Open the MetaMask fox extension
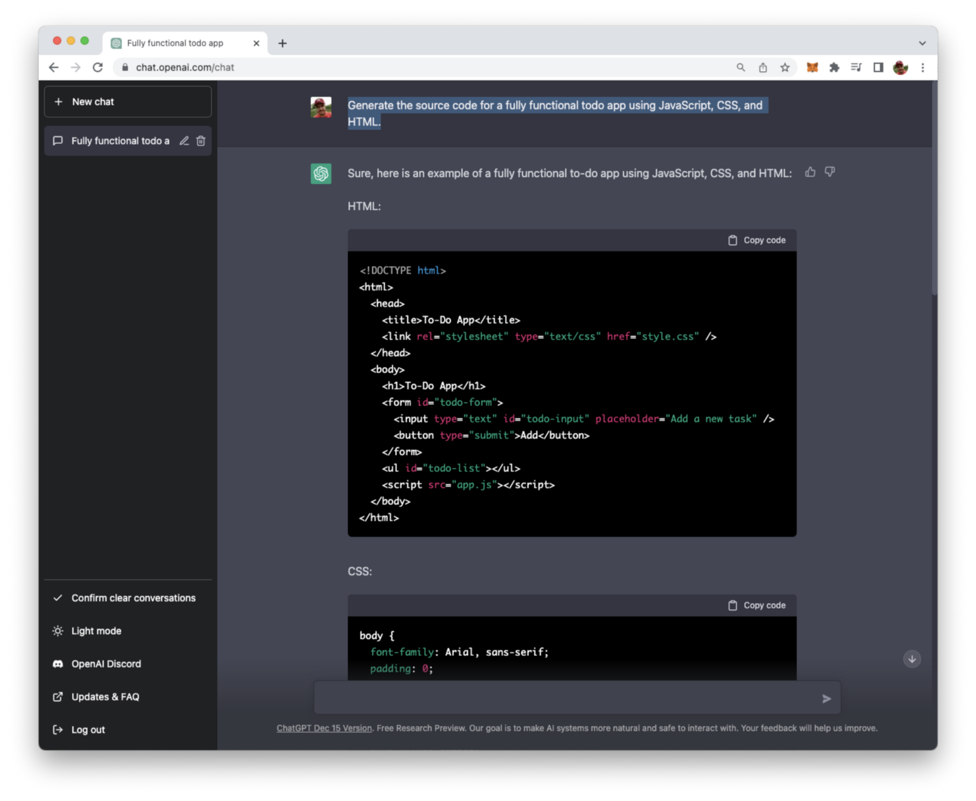Image resolution: width=976 pixels, height=801 pixels. click(x=812, y=68)
